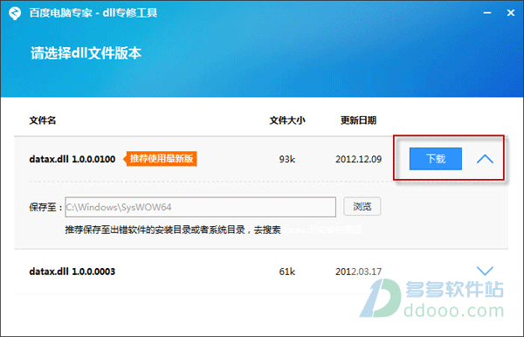Minimize the dll repair tool window
This screenshot has height=337, width=524.
pyautogui.click(x=487, y=13)
